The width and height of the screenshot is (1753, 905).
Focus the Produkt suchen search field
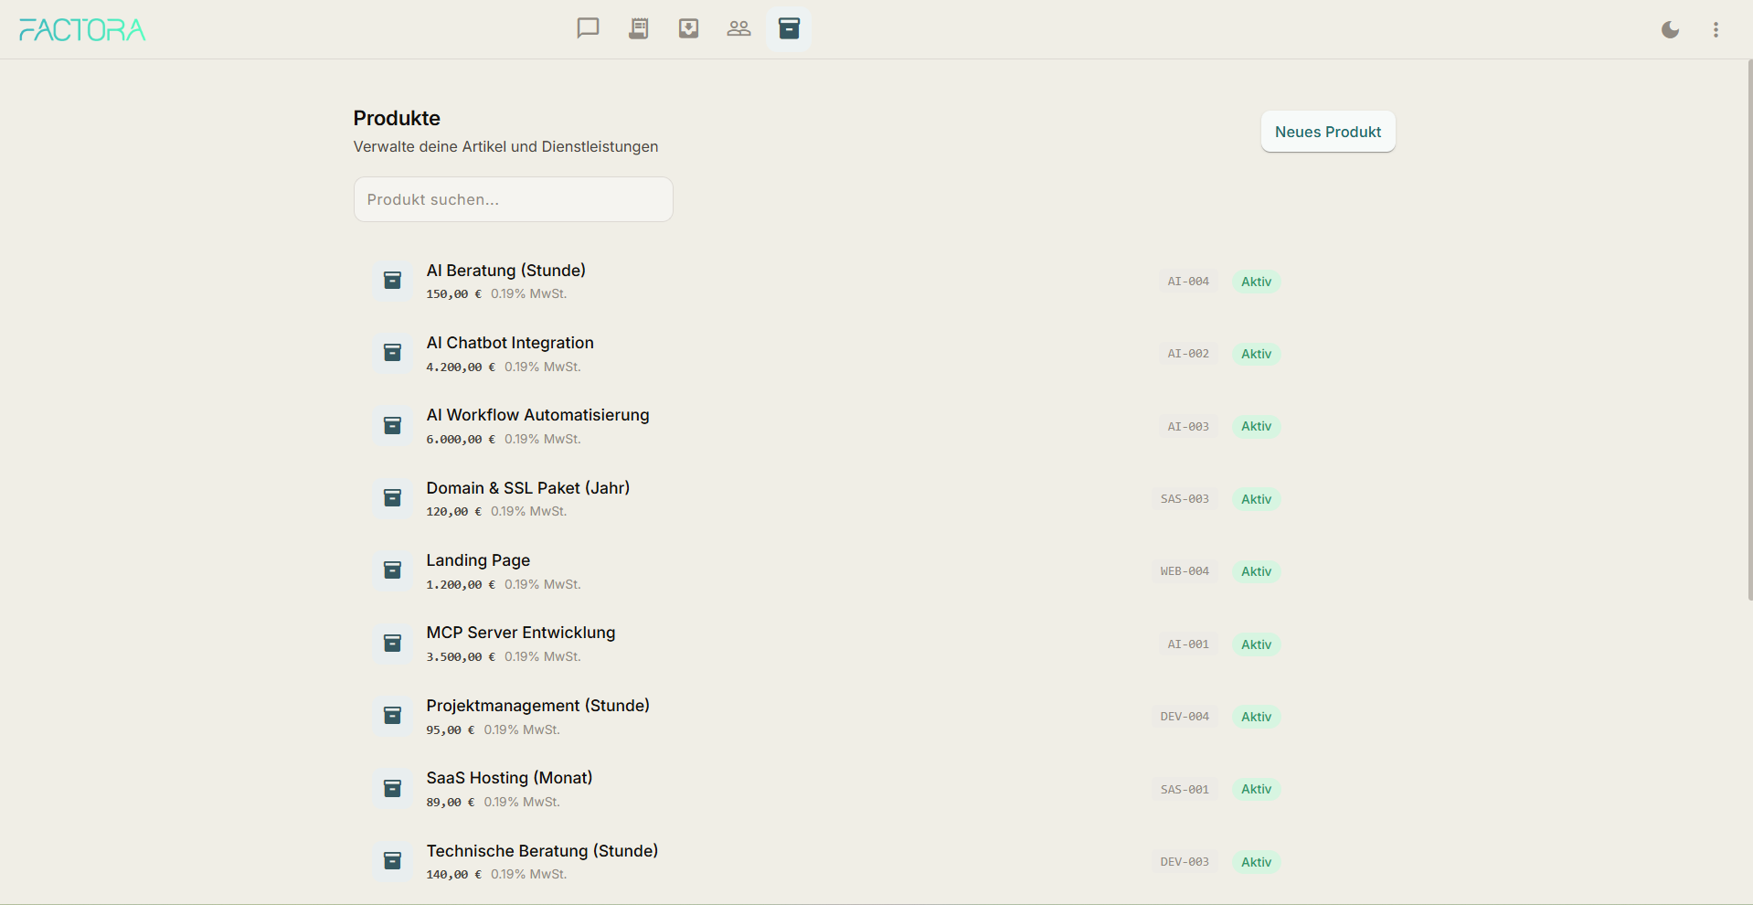513,199
